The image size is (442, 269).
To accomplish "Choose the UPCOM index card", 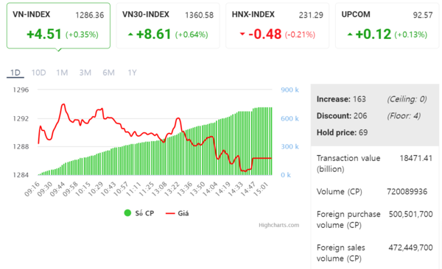I will coord(387,26).
